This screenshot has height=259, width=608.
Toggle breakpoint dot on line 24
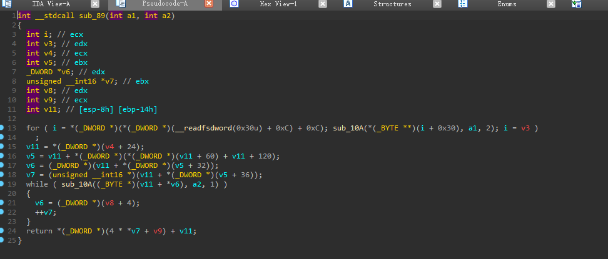coord(3,231)
